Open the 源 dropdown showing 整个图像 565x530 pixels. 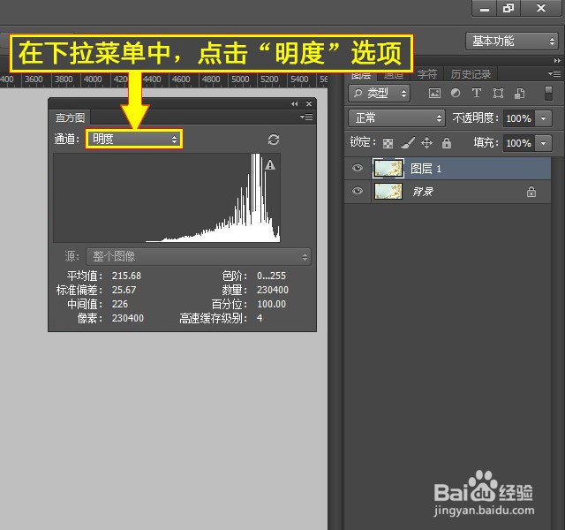[x=199, y=257]
